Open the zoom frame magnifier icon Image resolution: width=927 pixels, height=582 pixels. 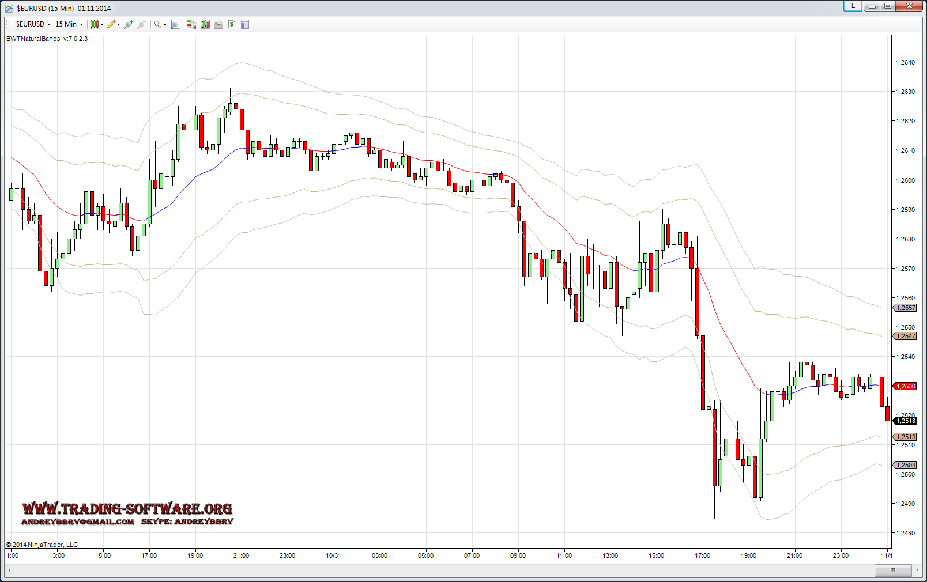pos(175,24)
